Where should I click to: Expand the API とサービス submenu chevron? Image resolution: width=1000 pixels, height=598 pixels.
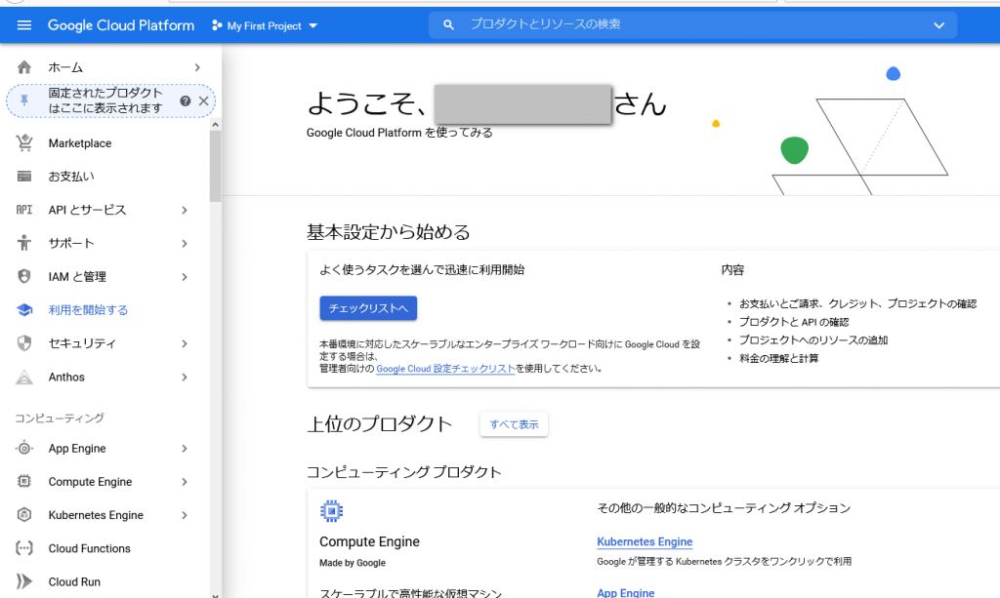(x=185, y=210)
